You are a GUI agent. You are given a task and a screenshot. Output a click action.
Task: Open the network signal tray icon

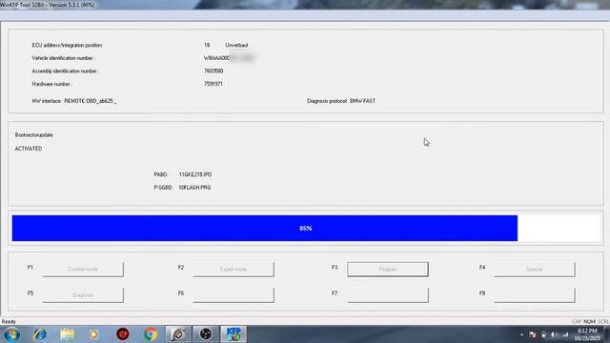click(x=565, y=334)
